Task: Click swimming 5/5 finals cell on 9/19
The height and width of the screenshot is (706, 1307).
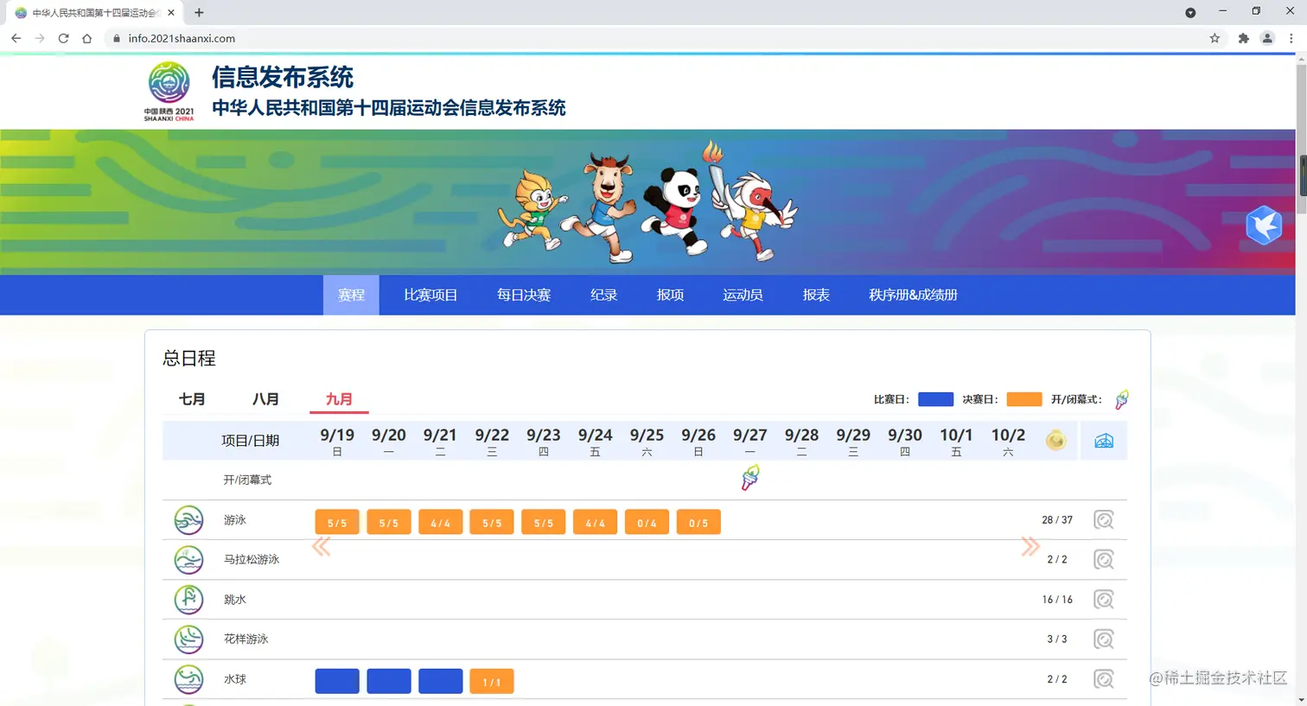Action: click(337, 523)
